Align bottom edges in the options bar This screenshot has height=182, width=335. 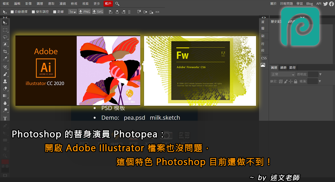coord(151,12)
